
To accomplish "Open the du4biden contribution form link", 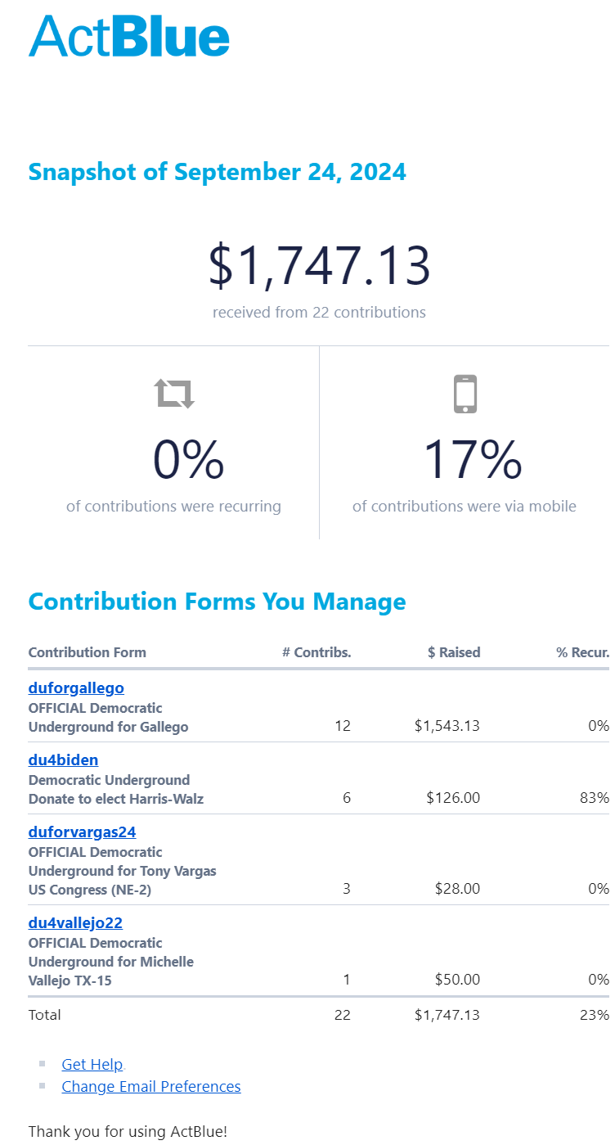I will pyautogui.click(x=63, y=760).
